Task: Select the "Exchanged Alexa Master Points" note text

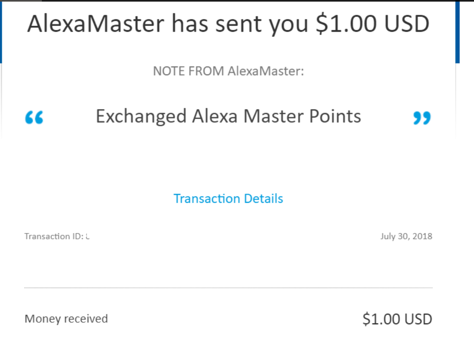Action: click(228, 116)
